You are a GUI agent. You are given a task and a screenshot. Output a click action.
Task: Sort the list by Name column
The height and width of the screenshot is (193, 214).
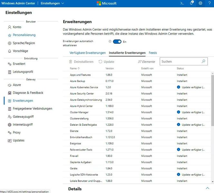click(75, 69)
